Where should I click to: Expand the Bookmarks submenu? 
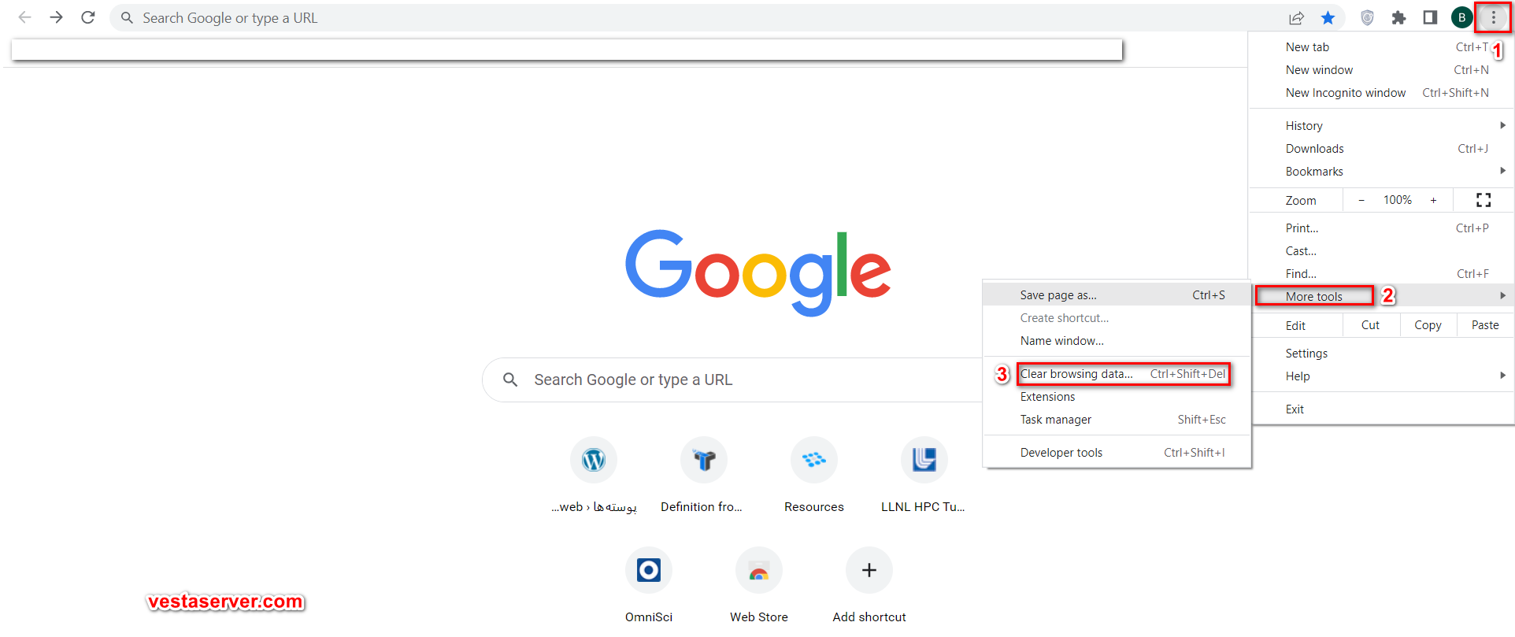(1382, 172)
